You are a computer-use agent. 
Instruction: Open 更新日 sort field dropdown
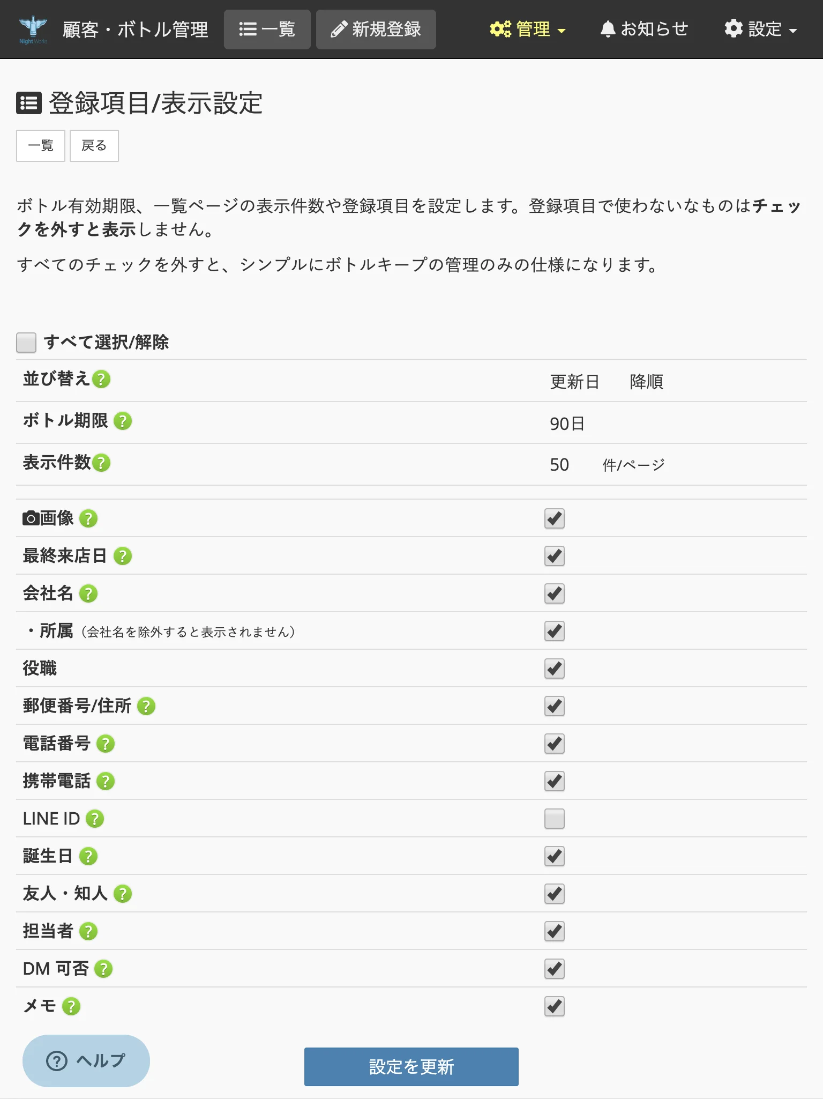click(575, 382)
